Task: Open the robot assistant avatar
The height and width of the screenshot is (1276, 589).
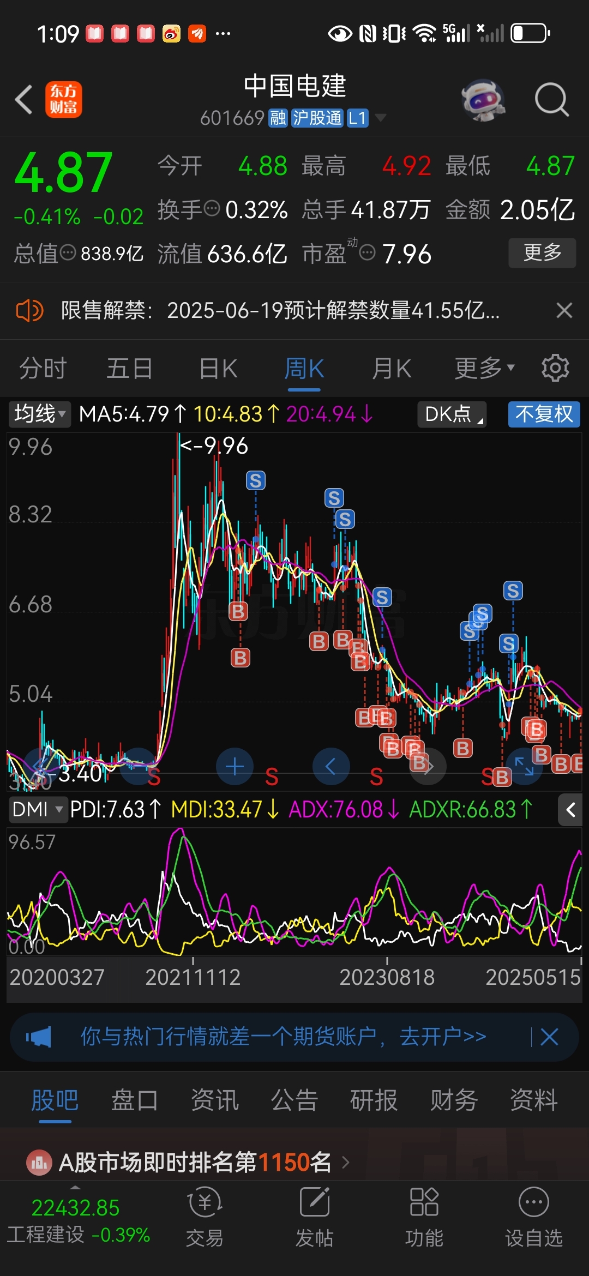Action: (x=483, y=100)
